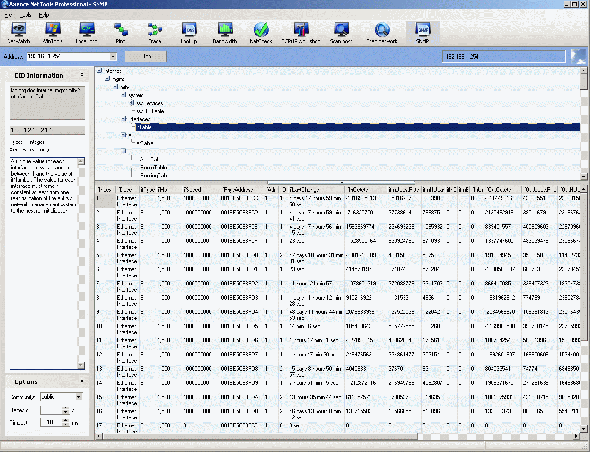Screen dimensions: 590x452
Task: Click the Address input field
Action: pos(68,56)
